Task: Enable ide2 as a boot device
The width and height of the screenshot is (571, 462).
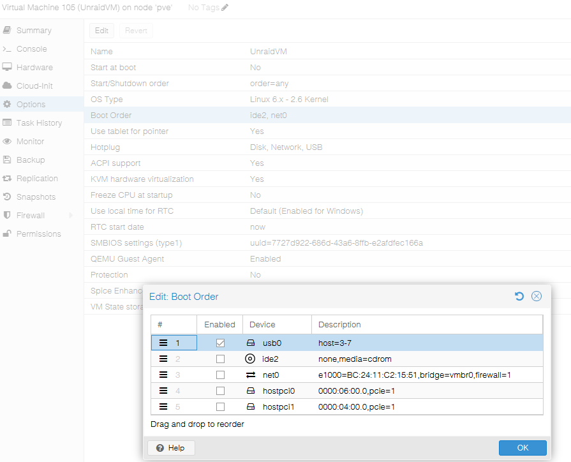Action: tap(220, 359)
